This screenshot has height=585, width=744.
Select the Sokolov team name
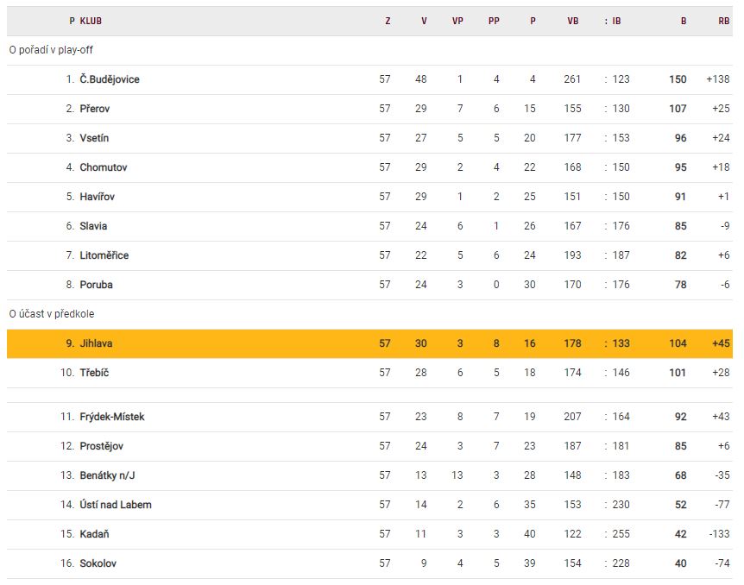[98, 563]
